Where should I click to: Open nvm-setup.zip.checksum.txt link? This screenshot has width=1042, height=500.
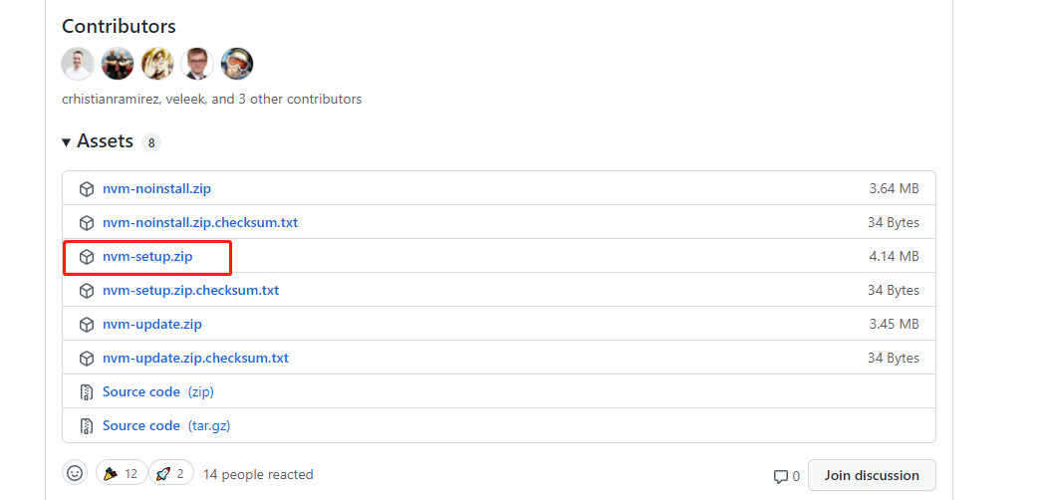click(190, 290)
